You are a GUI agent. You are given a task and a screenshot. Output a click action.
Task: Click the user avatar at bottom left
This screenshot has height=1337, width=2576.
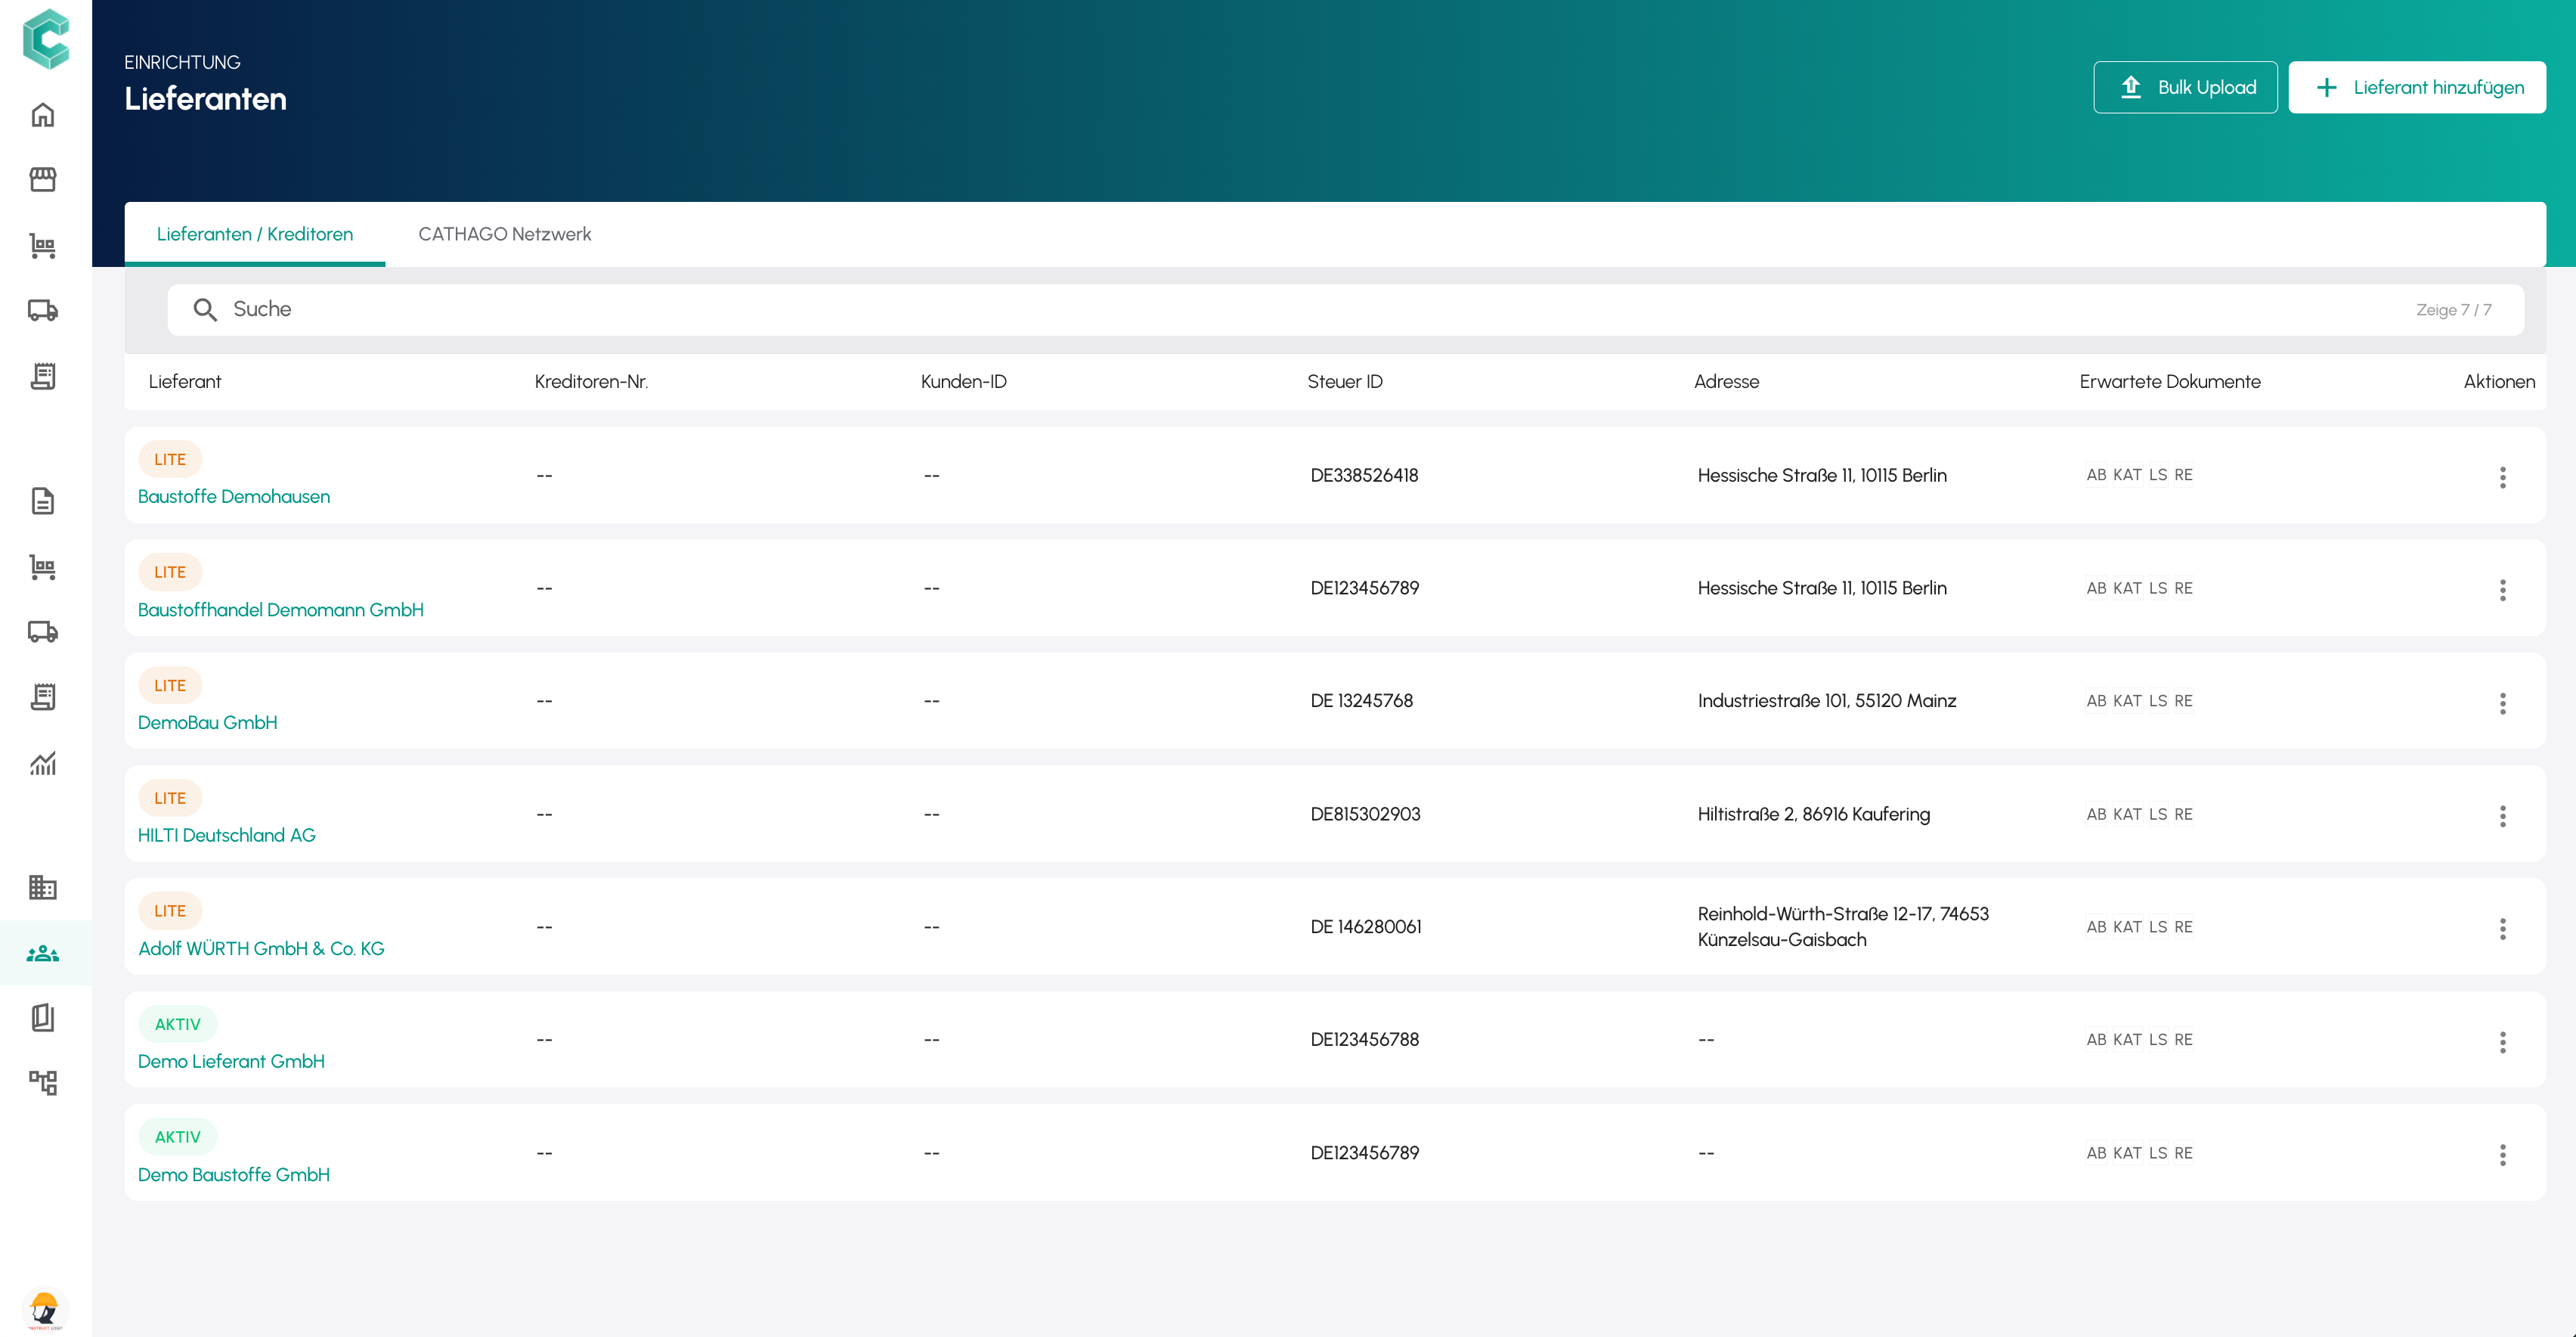click(x=45, y=1309)
